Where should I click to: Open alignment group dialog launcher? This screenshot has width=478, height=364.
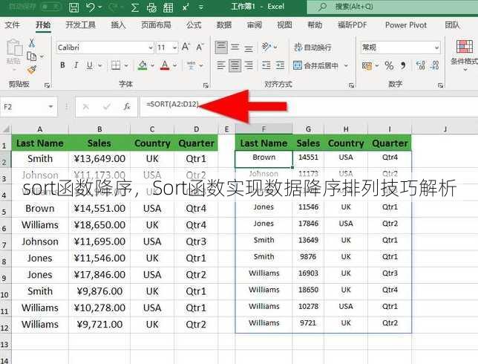pyautogui.click(x=351, y=85)
